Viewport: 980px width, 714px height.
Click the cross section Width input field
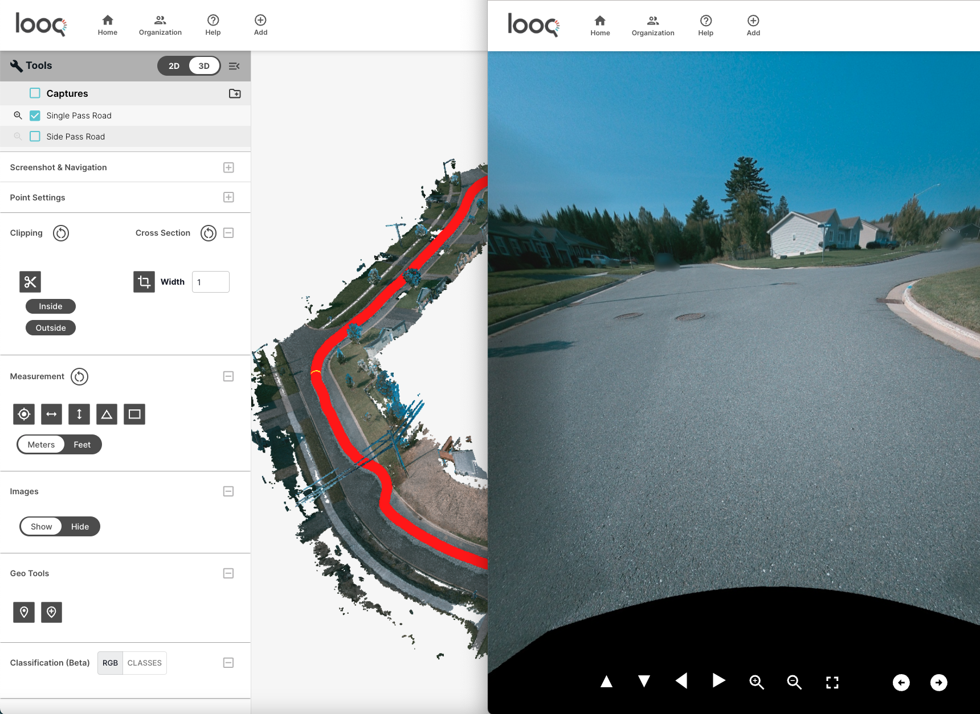pos(211,282)
